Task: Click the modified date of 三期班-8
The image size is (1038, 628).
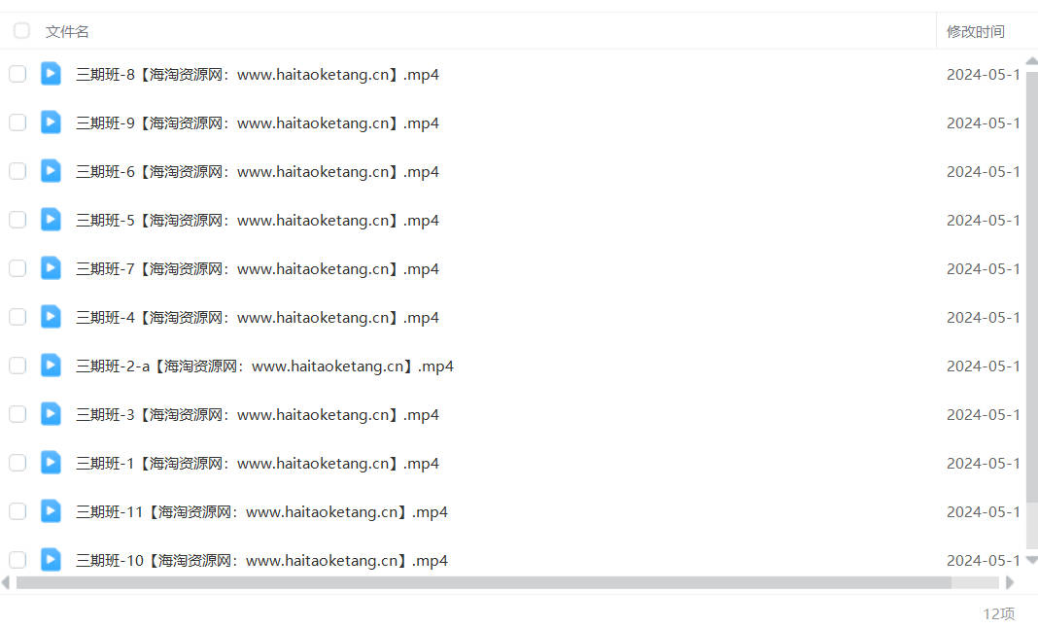Action: click(x=983, y=74)
